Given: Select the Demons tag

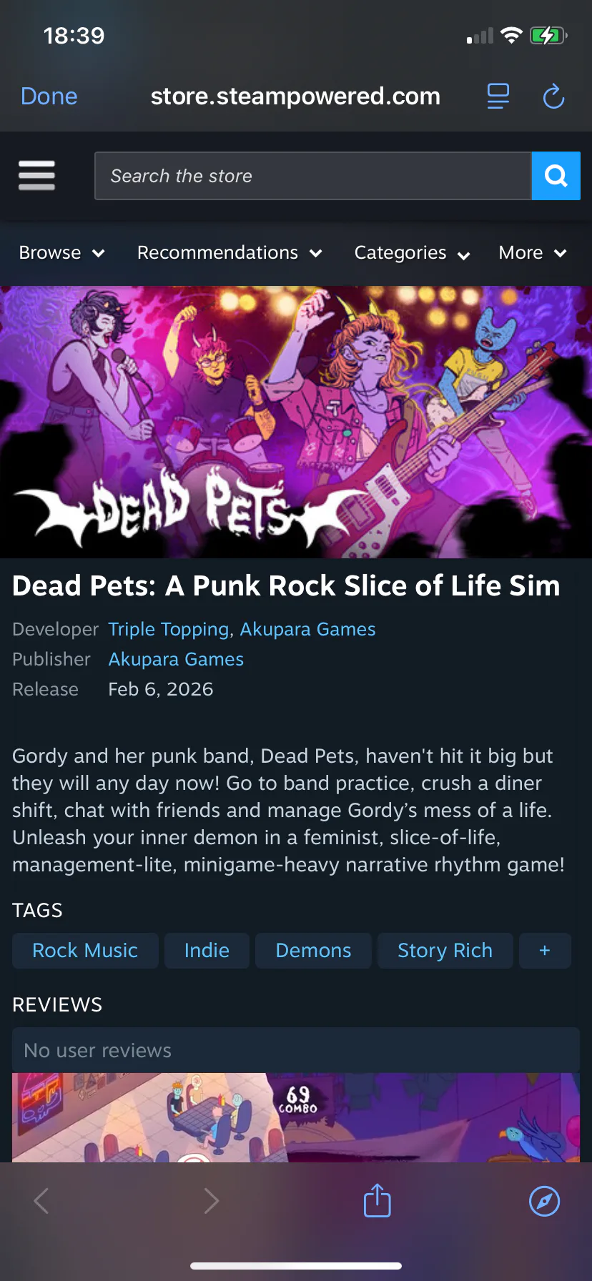Looking at the screenshot, I should tap(313, 951).
